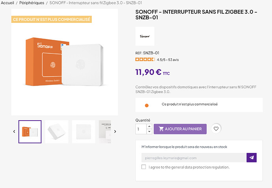Viewport: 272px width, 188px height.
Task: Select the orange box thumbnail
Action: point(30,132)
